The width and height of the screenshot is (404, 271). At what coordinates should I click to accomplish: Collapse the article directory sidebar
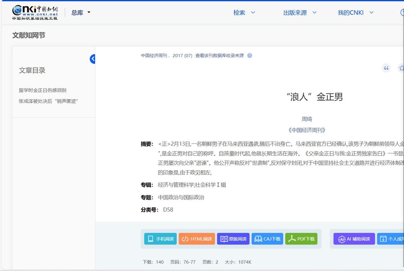[x=93, y=59]
